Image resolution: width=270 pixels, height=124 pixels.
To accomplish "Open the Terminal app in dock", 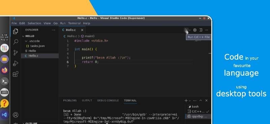I will point(4,82).
